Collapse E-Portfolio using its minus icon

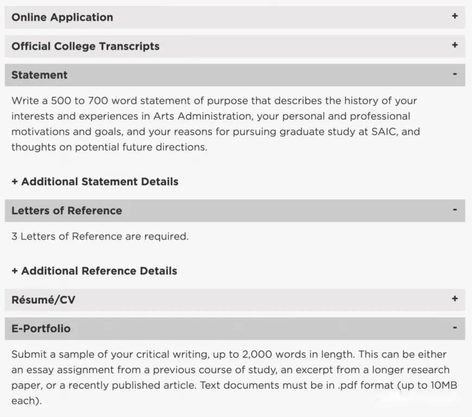coord(455,328)
